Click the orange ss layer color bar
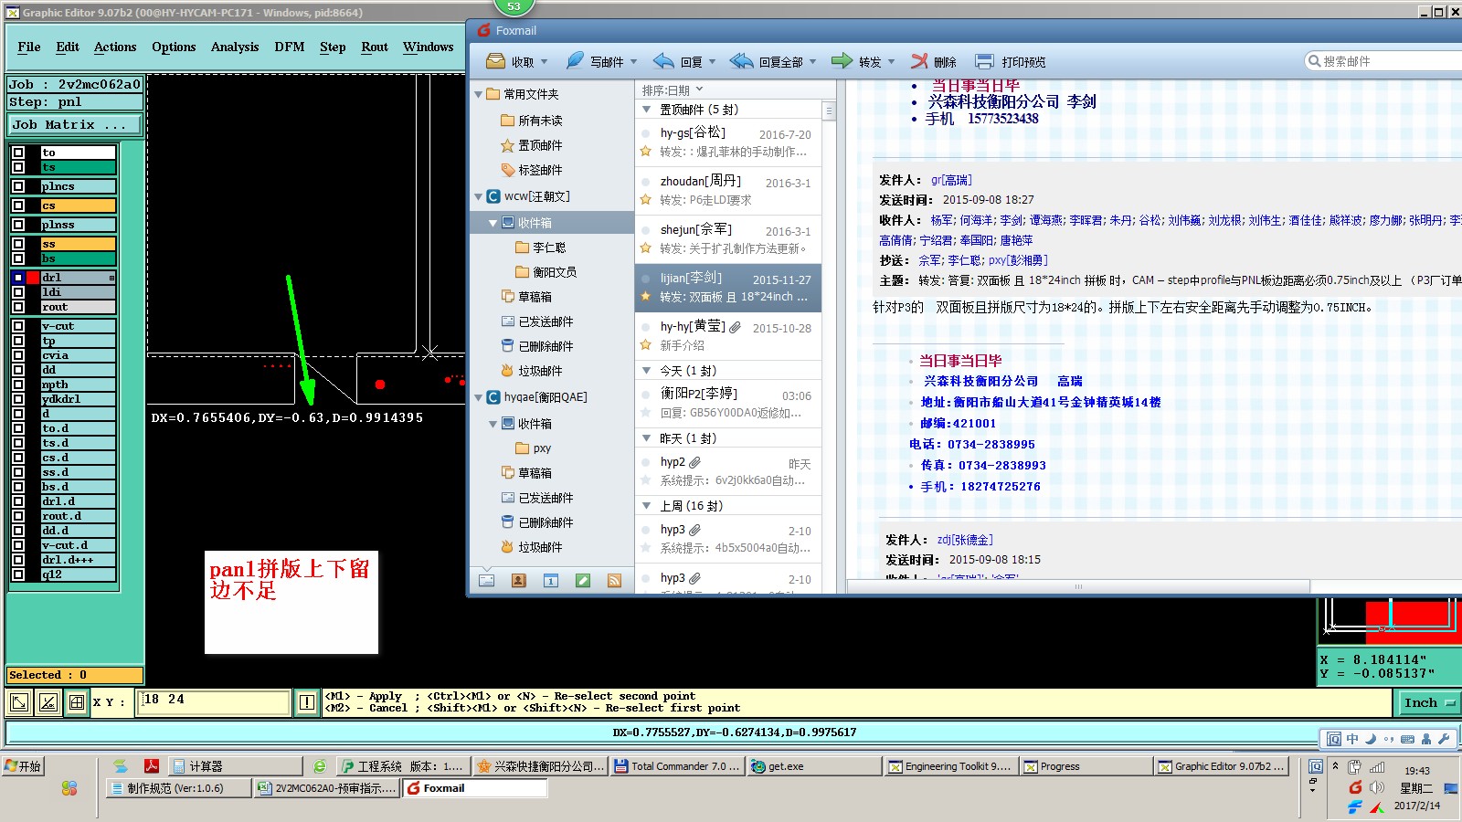Image resolution: width=1462 pixels, height=822 pixels. 79,244
